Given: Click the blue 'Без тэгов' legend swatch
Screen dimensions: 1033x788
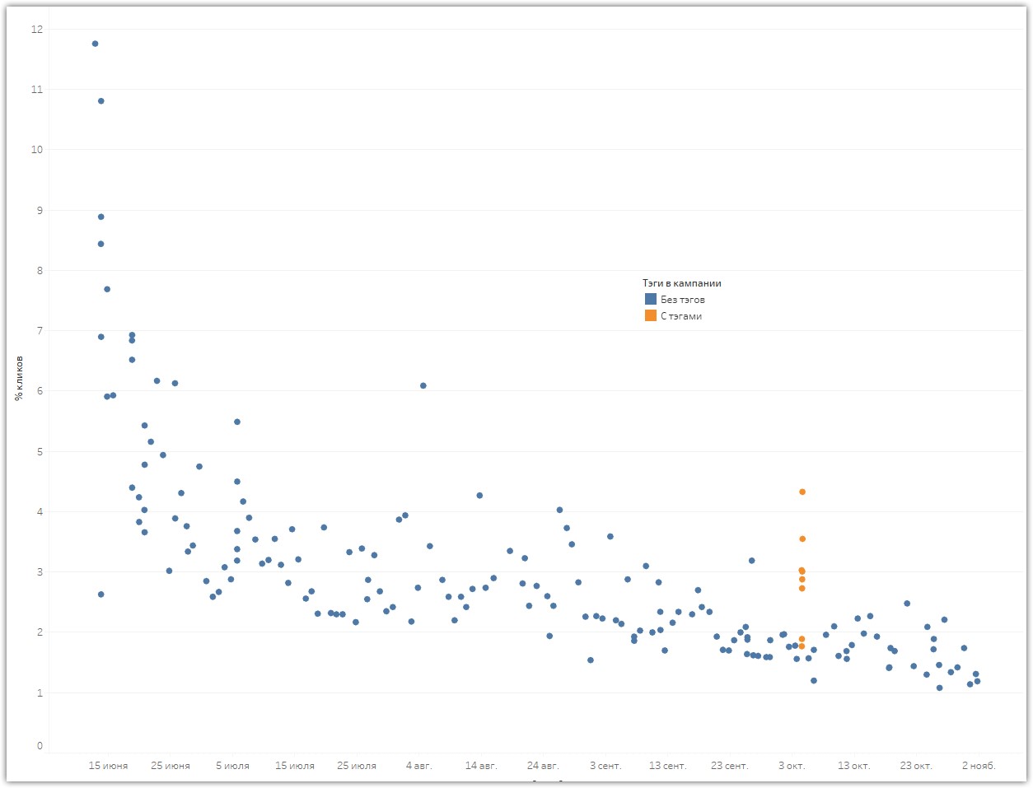Looking at the screenshot, I should tap(651, 299).
